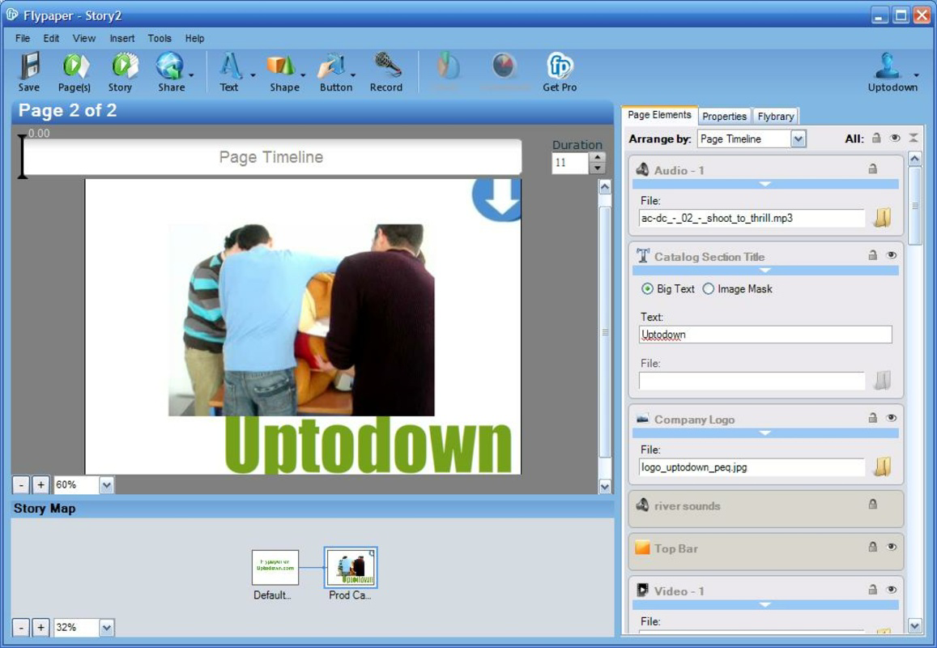Browse for the Company Logo file
Viewport: 937px width, 648px height.
(x=883, y=467)
